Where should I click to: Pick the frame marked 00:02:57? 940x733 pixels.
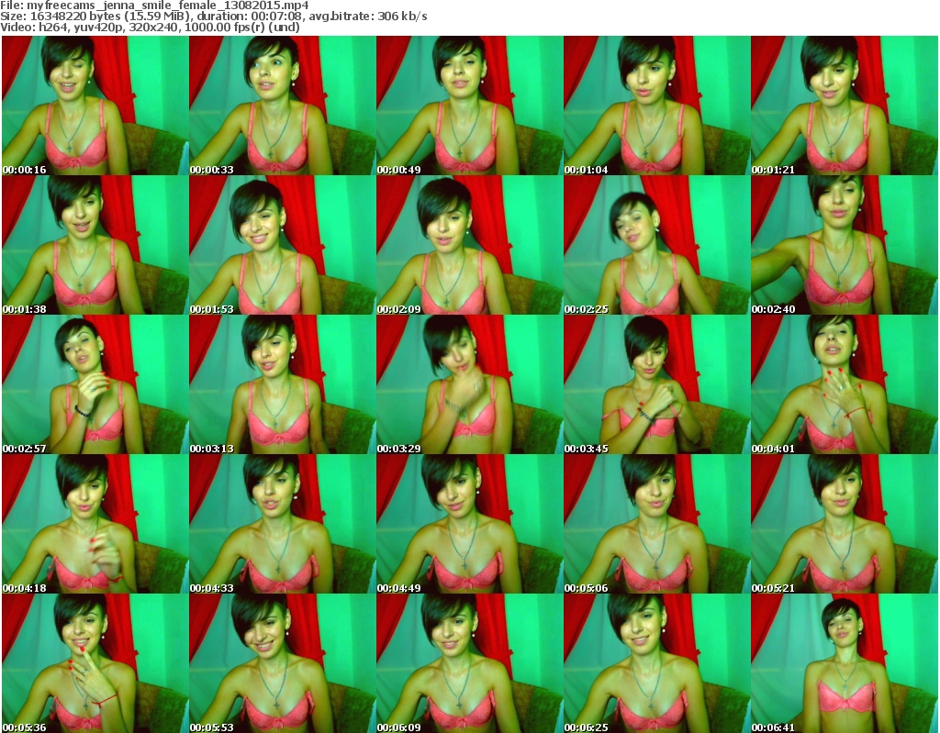tap(95, 384)
